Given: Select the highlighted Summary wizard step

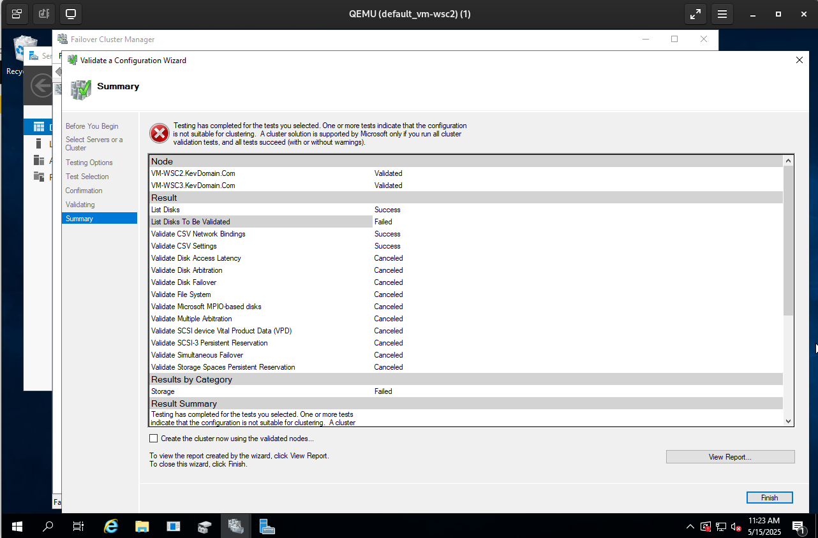Looking at the screenshot, I should coord(100,219).
